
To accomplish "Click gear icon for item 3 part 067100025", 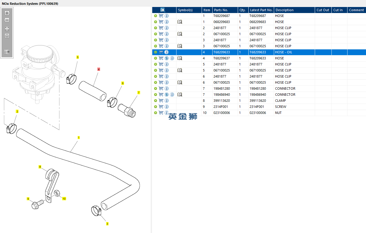I will [156, 46].
